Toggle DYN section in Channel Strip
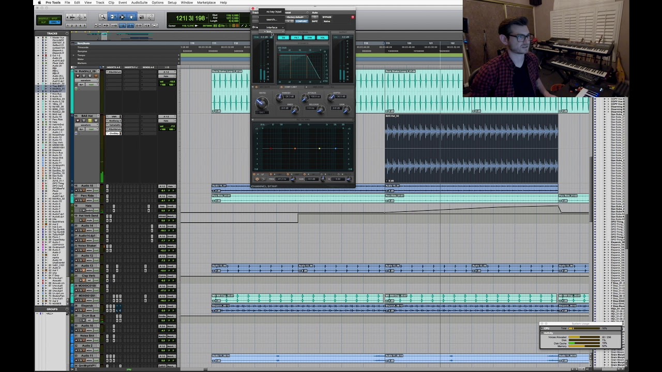 click(x=309, y=38)
